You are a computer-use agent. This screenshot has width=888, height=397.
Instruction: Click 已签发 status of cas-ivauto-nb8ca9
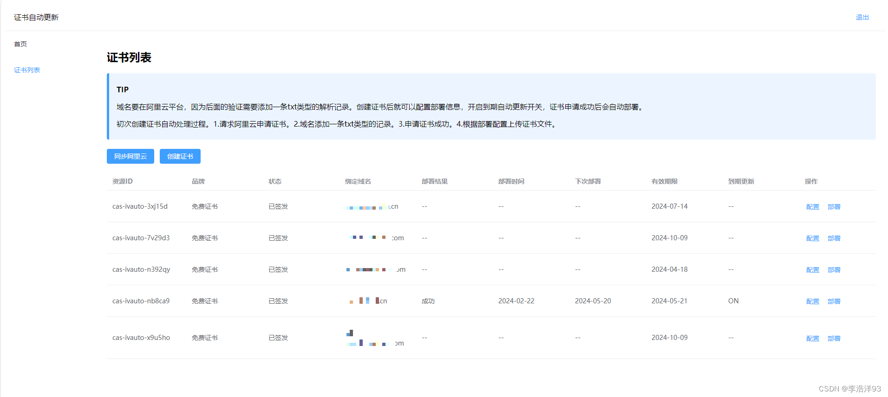pos(278,301)
